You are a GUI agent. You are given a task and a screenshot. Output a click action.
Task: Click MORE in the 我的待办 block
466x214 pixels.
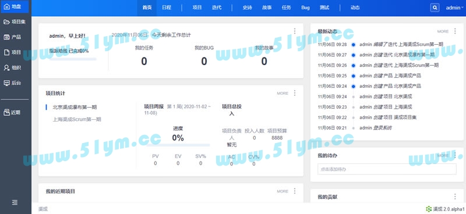click(x=443, y=155)
